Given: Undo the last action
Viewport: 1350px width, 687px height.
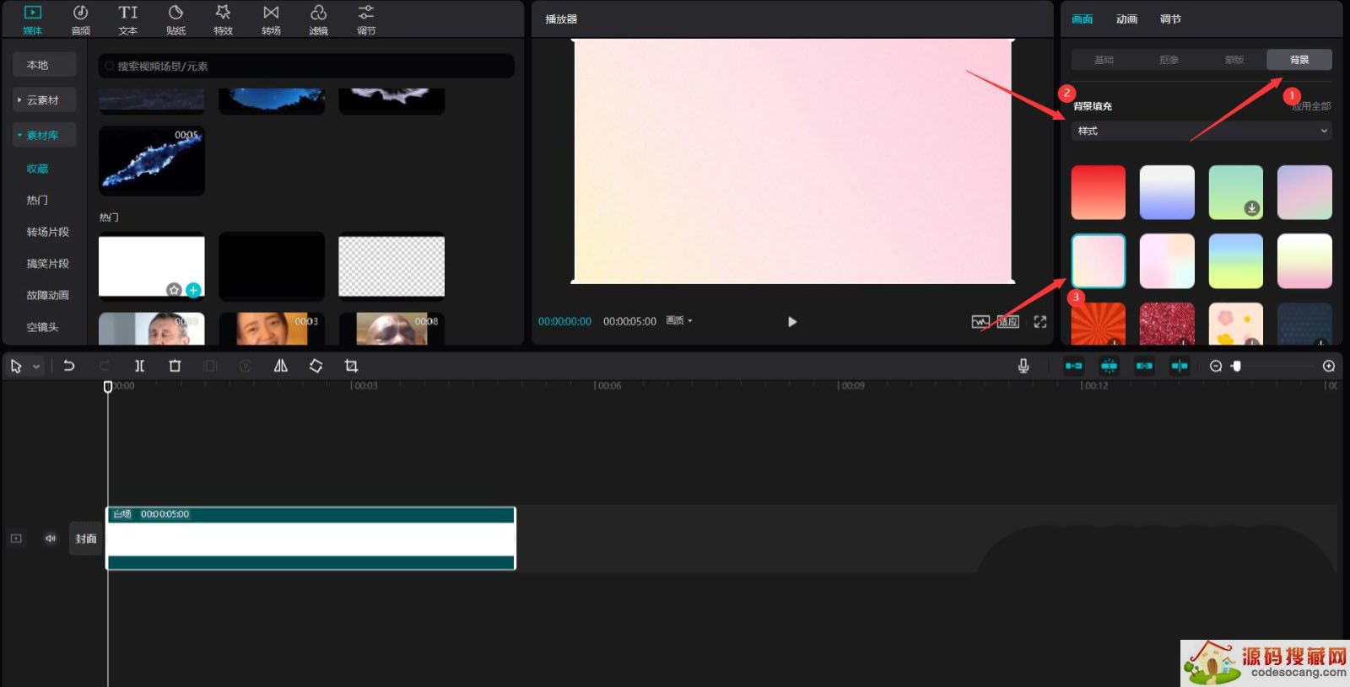Looking at the screenshot, I should [69, 366].
